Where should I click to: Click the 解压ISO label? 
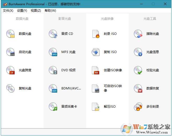point(110,107)
